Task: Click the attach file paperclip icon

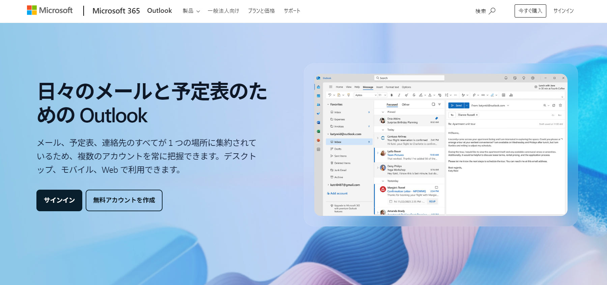Action: [x=474, y=95]
